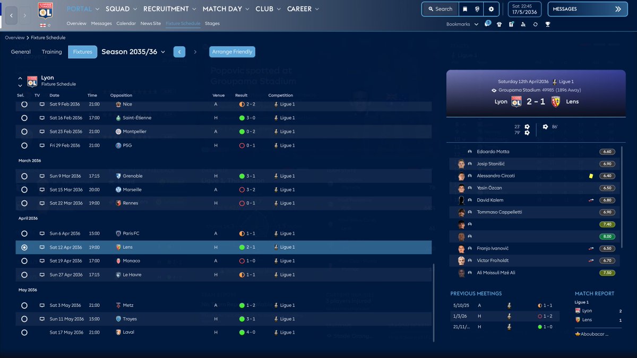Open the bookmark icon next to Search

click(465, 9)
